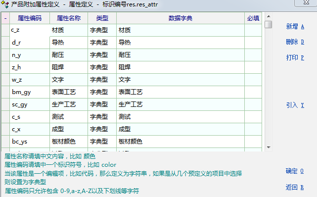Image resolution: width=317 pixels, height=197 pixels.
Task: Open the 类型 dropdown in the 耐压 row
Action: click(x=102, y=55)
